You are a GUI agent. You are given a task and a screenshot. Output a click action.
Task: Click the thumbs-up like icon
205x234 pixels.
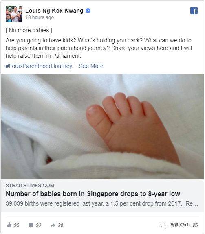9,225
